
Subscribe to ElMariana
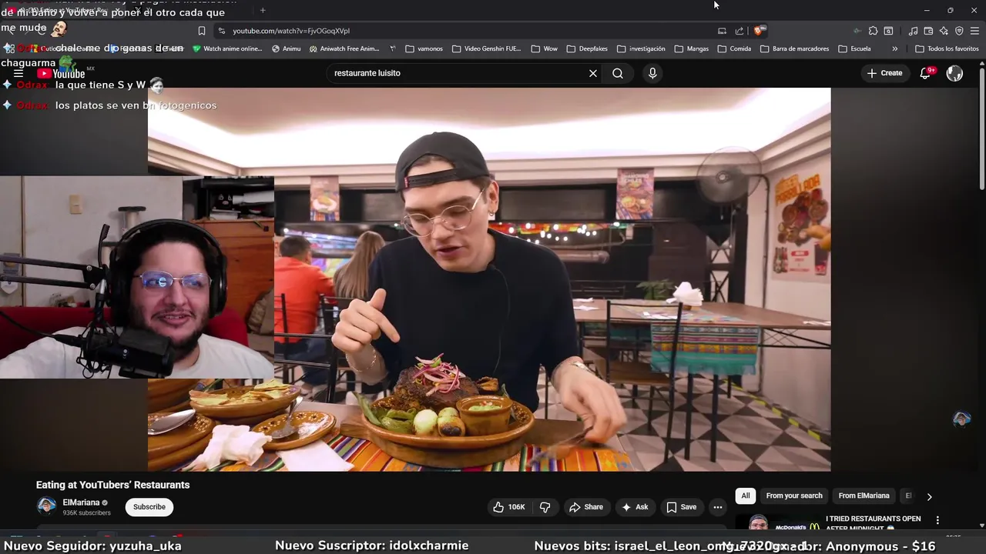pyautogui.click(x=149, y=507)
